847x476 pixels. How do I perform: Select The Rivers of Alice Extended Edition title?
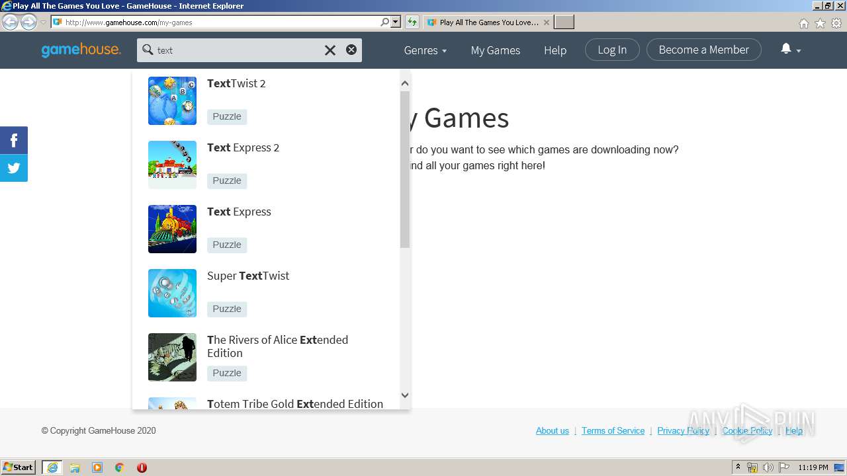277,346
